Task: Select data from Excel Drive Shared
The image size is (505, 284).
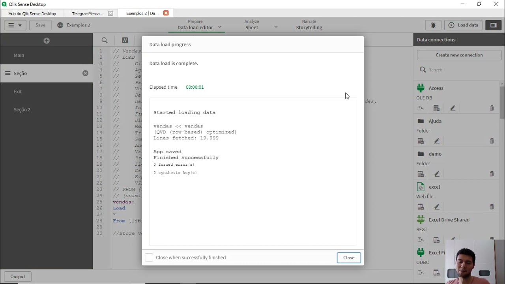Action: (436, 240)
